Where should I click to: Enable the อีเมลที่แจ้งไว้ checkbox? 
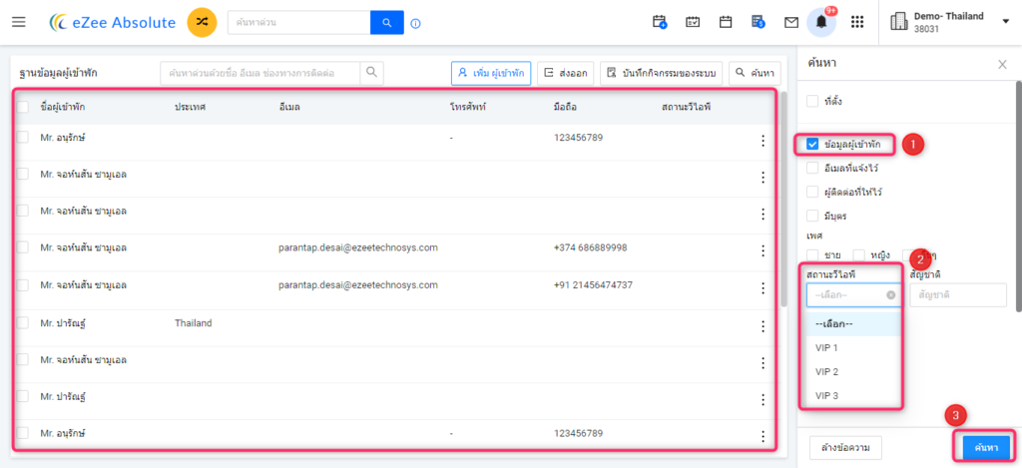click(x=812, y=169)
